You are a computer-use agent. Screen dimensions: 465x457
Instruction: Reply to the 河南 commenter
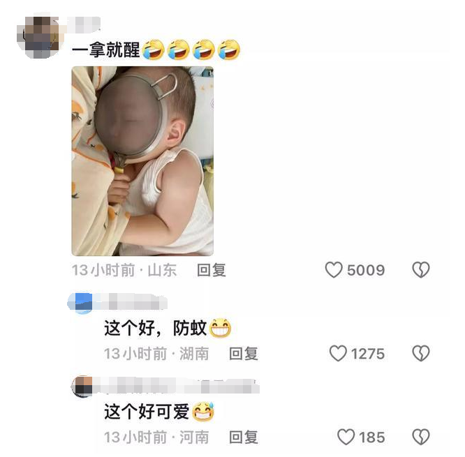[x=244, y=437]
